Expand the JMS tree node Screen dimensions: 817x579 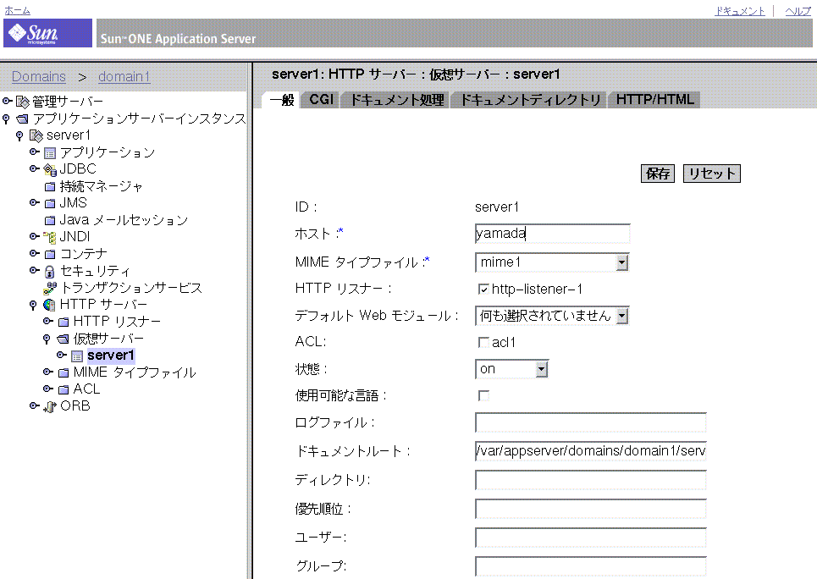click(x=34, y=202)
